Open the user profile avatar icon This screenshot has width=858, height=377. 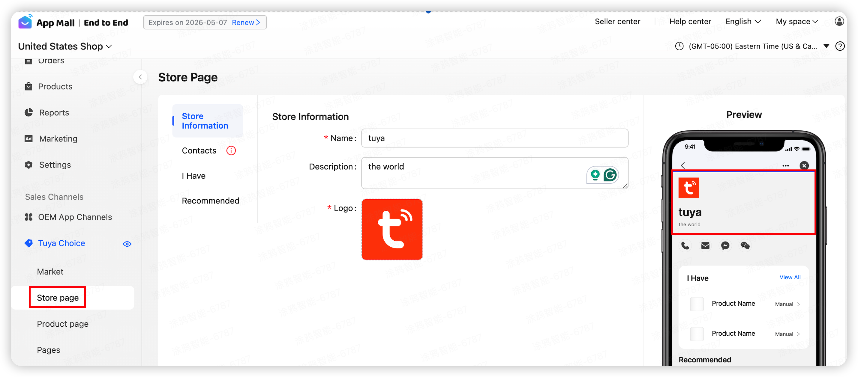(x=839, y=22)
